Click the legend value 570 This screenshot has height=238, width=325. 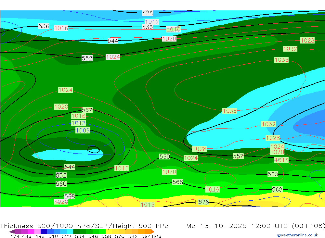point(120,236)
